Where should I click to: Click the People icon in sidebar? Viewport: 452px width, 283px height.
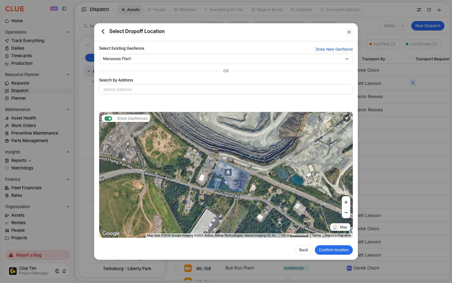(x=7, y=230)
